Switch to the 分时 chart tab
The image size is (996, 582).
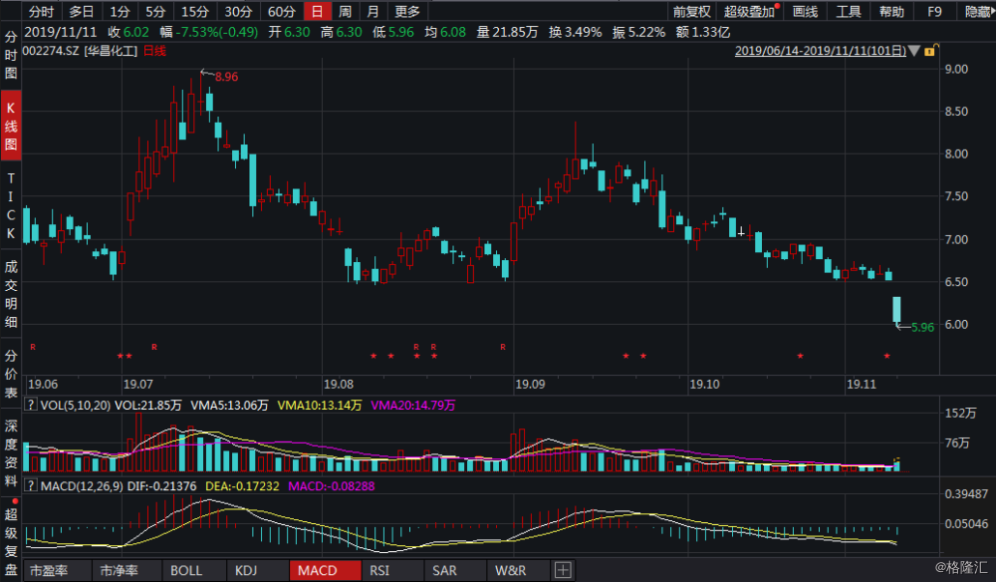click(x=41, y=11)
